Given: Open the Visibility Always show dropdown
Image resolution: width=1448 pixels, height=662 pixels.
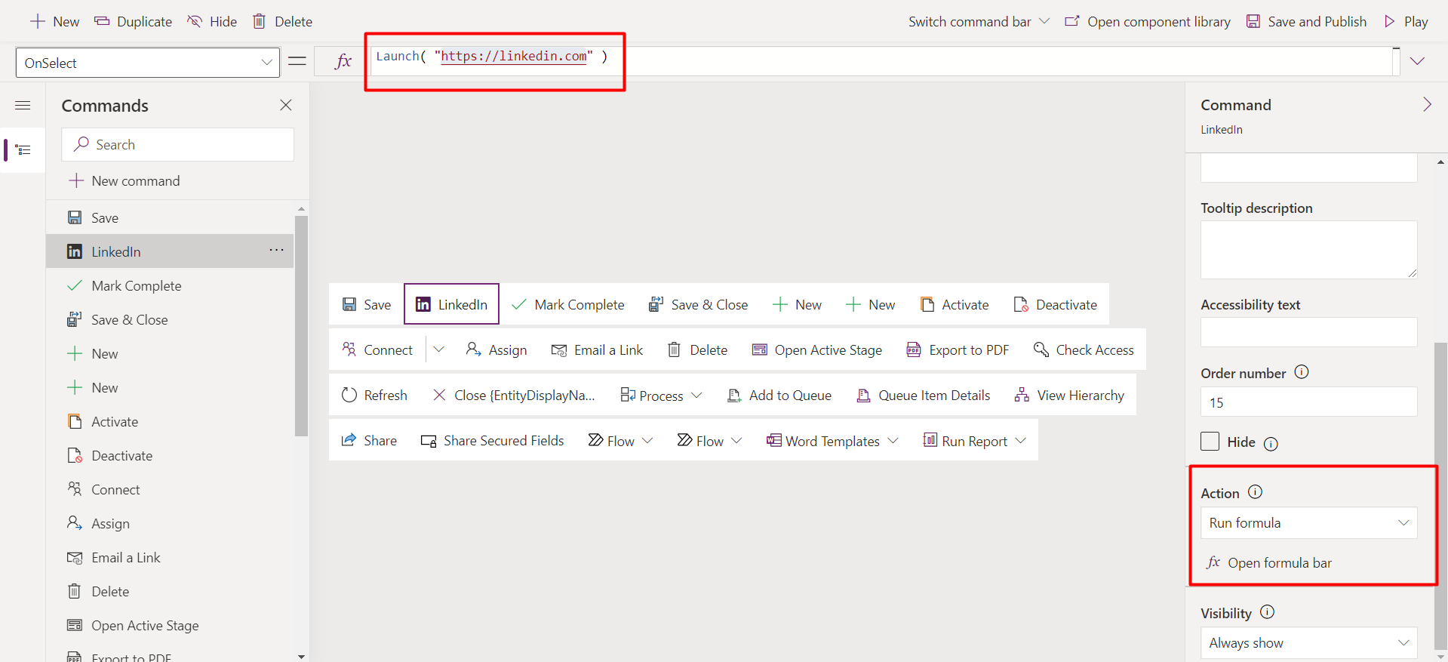Looking at the screenshot, I should pos(1308,643).
